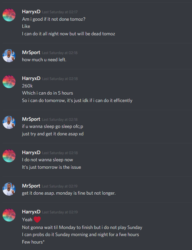
Task: Click the HarryxD username at 02:17
Action: click(x=31, y=12)
